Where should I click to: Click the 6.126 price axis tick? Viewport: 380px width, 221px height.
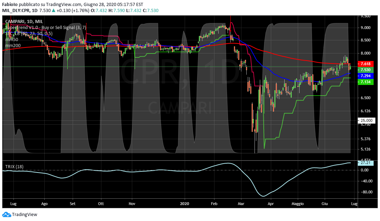[365, 111]
